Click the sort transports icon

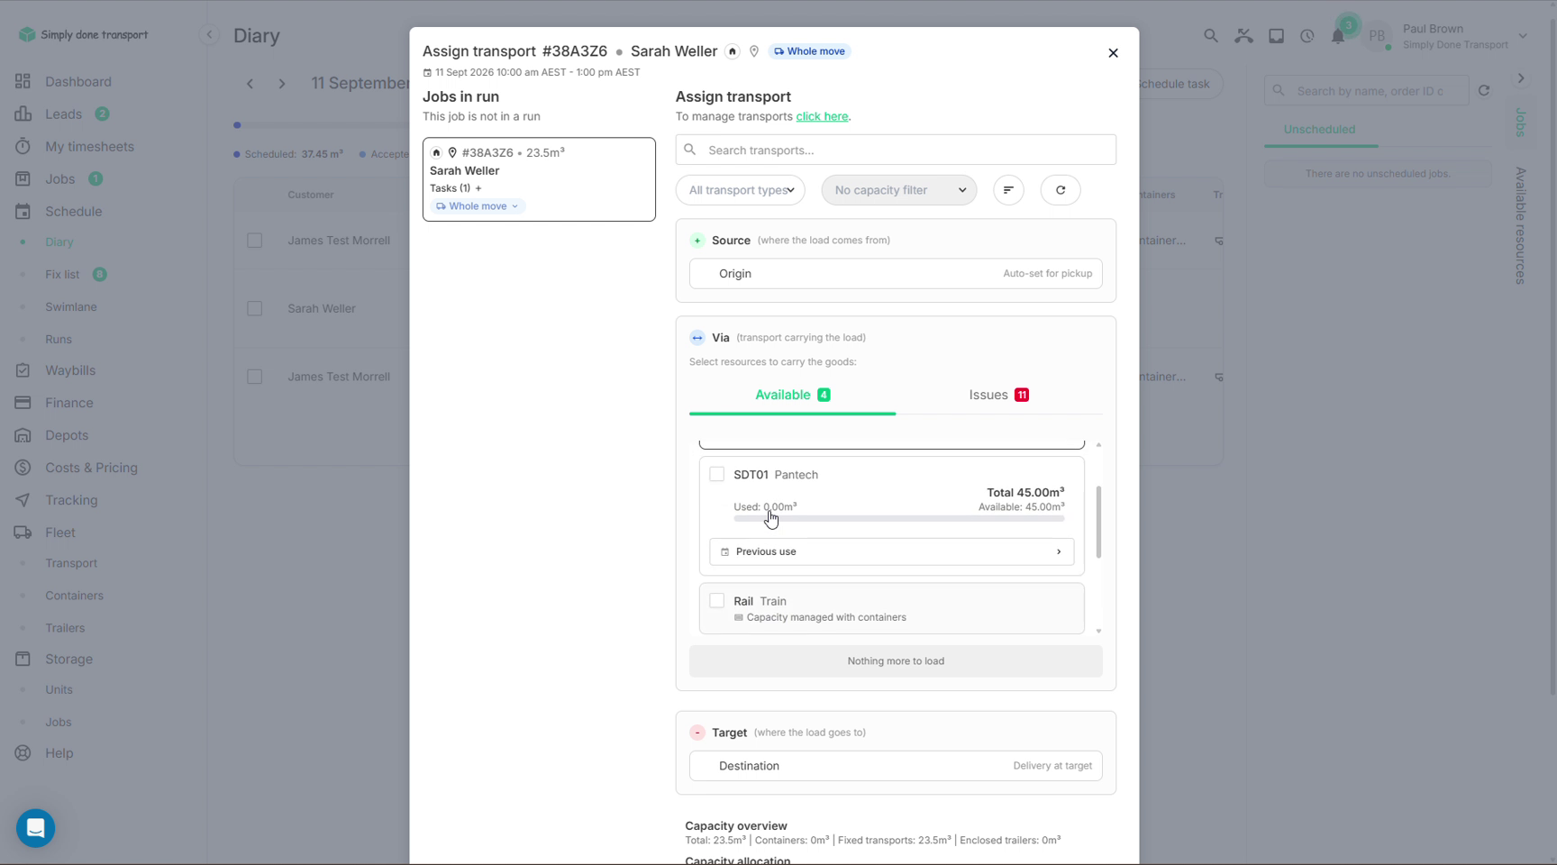(x=1008, y=190)
